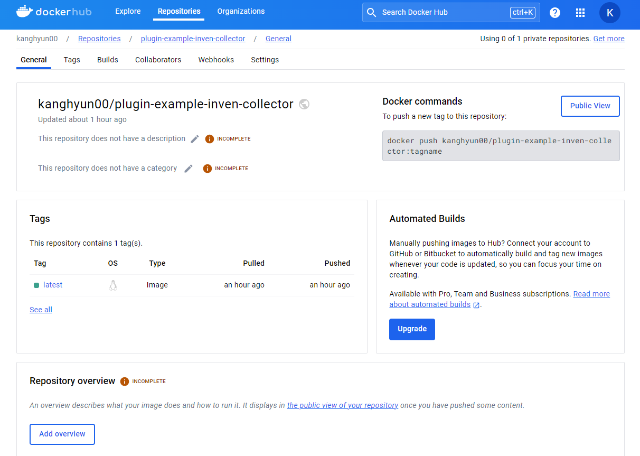Image resolution: width=640 pixels, height=456 pixels.
Task: Open the latest tag link
Action: [x=53, y=285]
